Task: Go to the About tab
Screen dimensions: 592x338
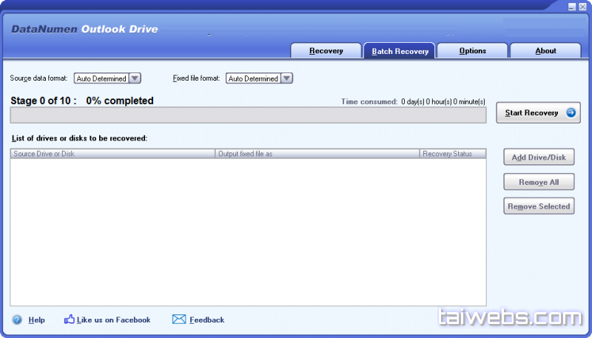Action: click(545, 51)
